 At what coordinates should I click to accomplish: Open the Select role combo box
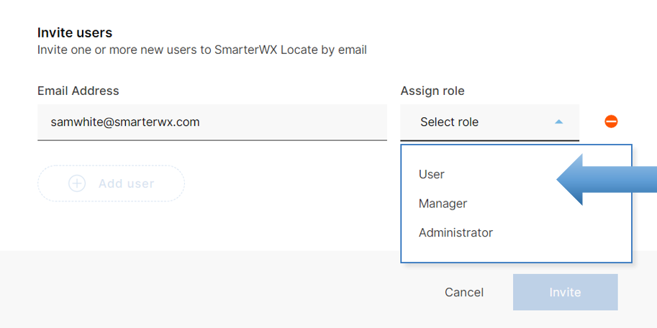click(489, 122)
